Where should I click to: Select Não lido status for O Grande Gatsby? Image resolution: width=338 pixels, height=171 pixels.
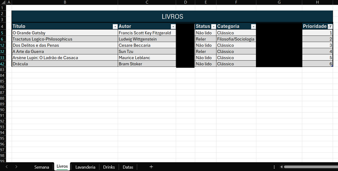pyautogui.click(x=206, y=33)
